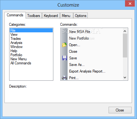Click the Commands list scroll down arrow
The width and height of the screenshot is (137, 119).
point(125,78)
